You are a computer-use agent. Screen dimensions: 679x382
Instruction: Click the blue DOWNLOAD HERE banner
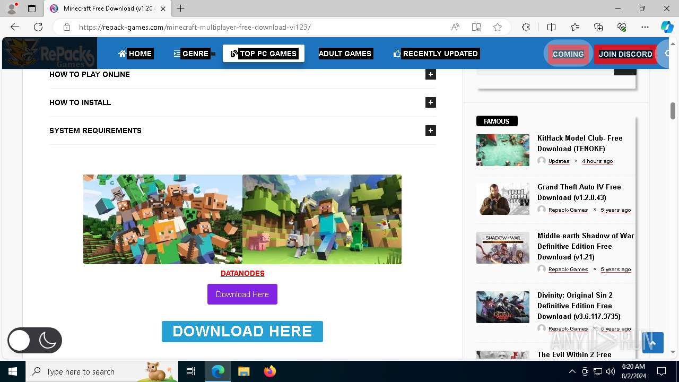point(242,331)
